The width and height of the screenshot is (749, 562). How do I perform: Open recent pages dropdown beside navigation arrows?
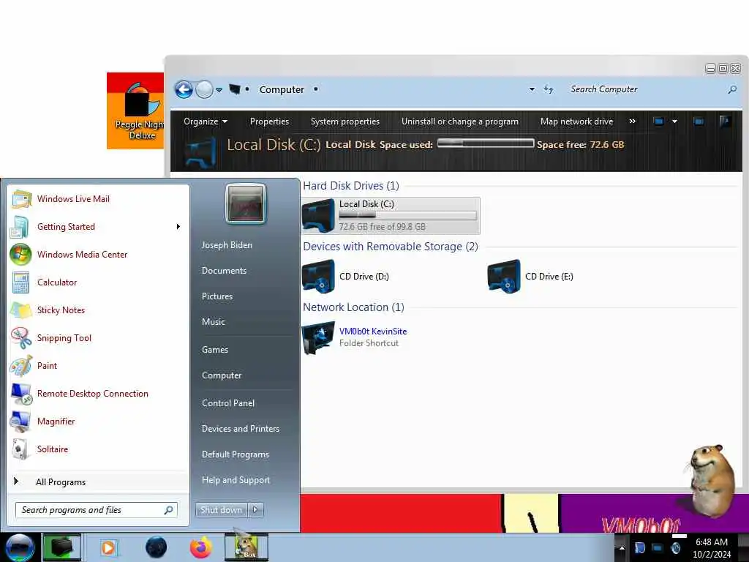(x=219, y=89)
